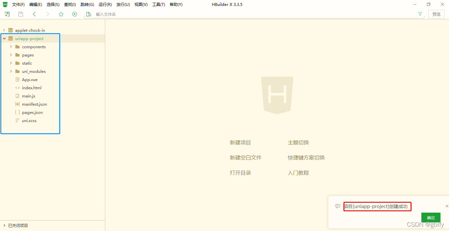This screenshot has height=231, width=449.
Task: Expand the applet-chock-in project
Action: [4, 30]
